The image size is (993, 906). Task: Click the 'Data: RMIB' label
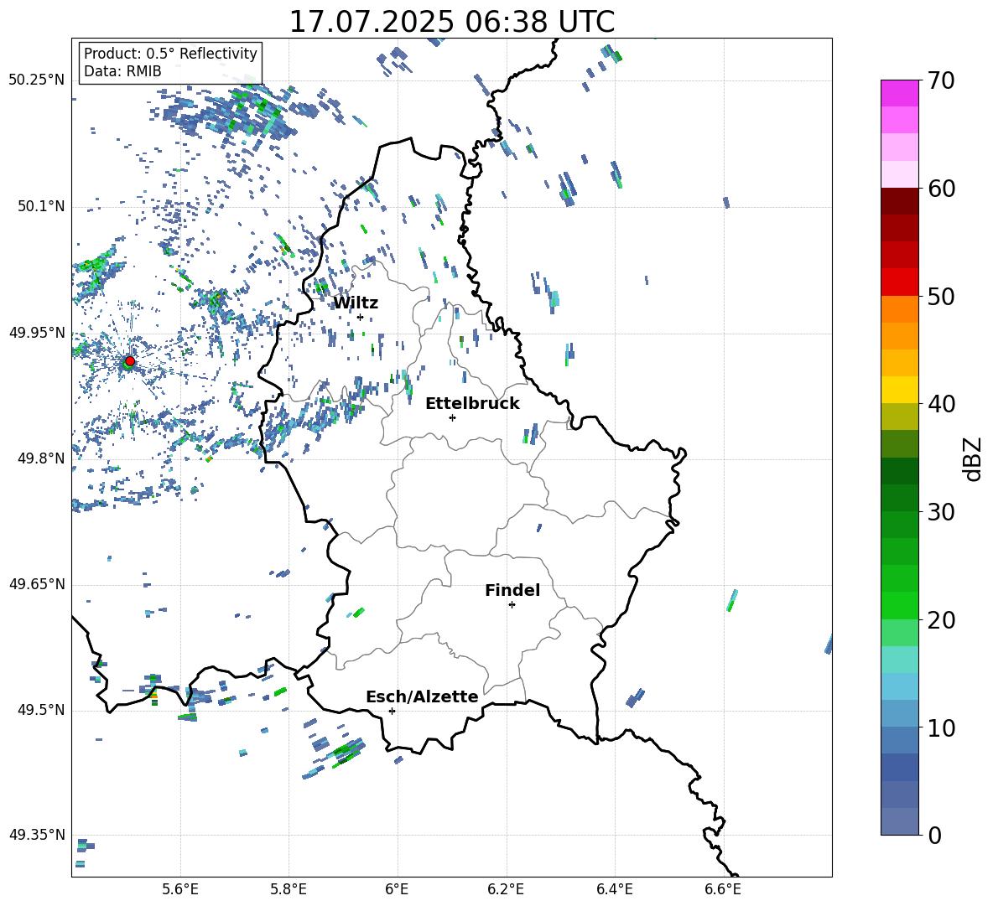pos(122,71)
